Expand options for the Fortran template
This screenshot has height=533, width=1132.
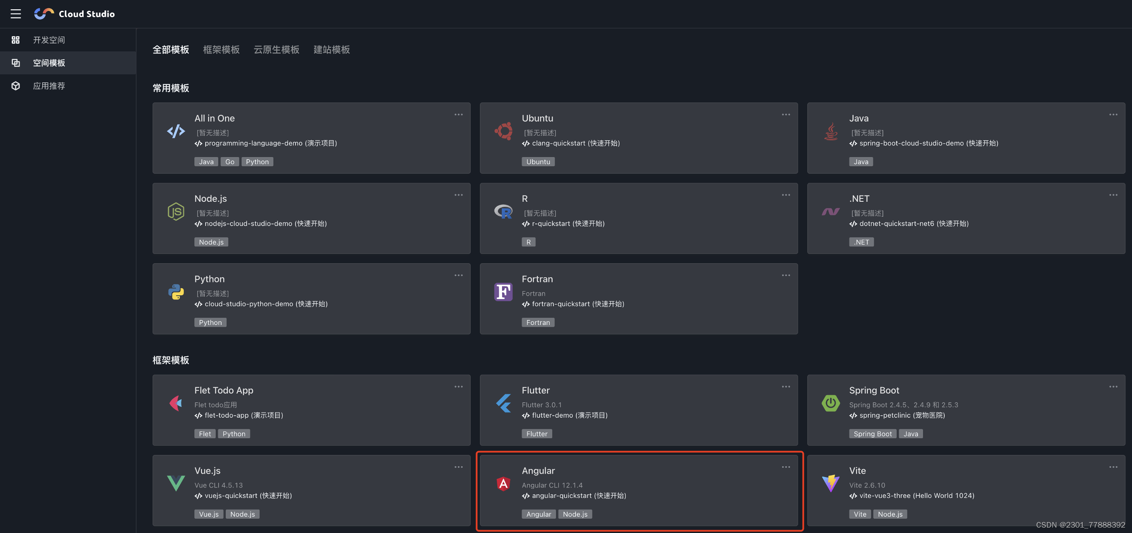[786, 275]
